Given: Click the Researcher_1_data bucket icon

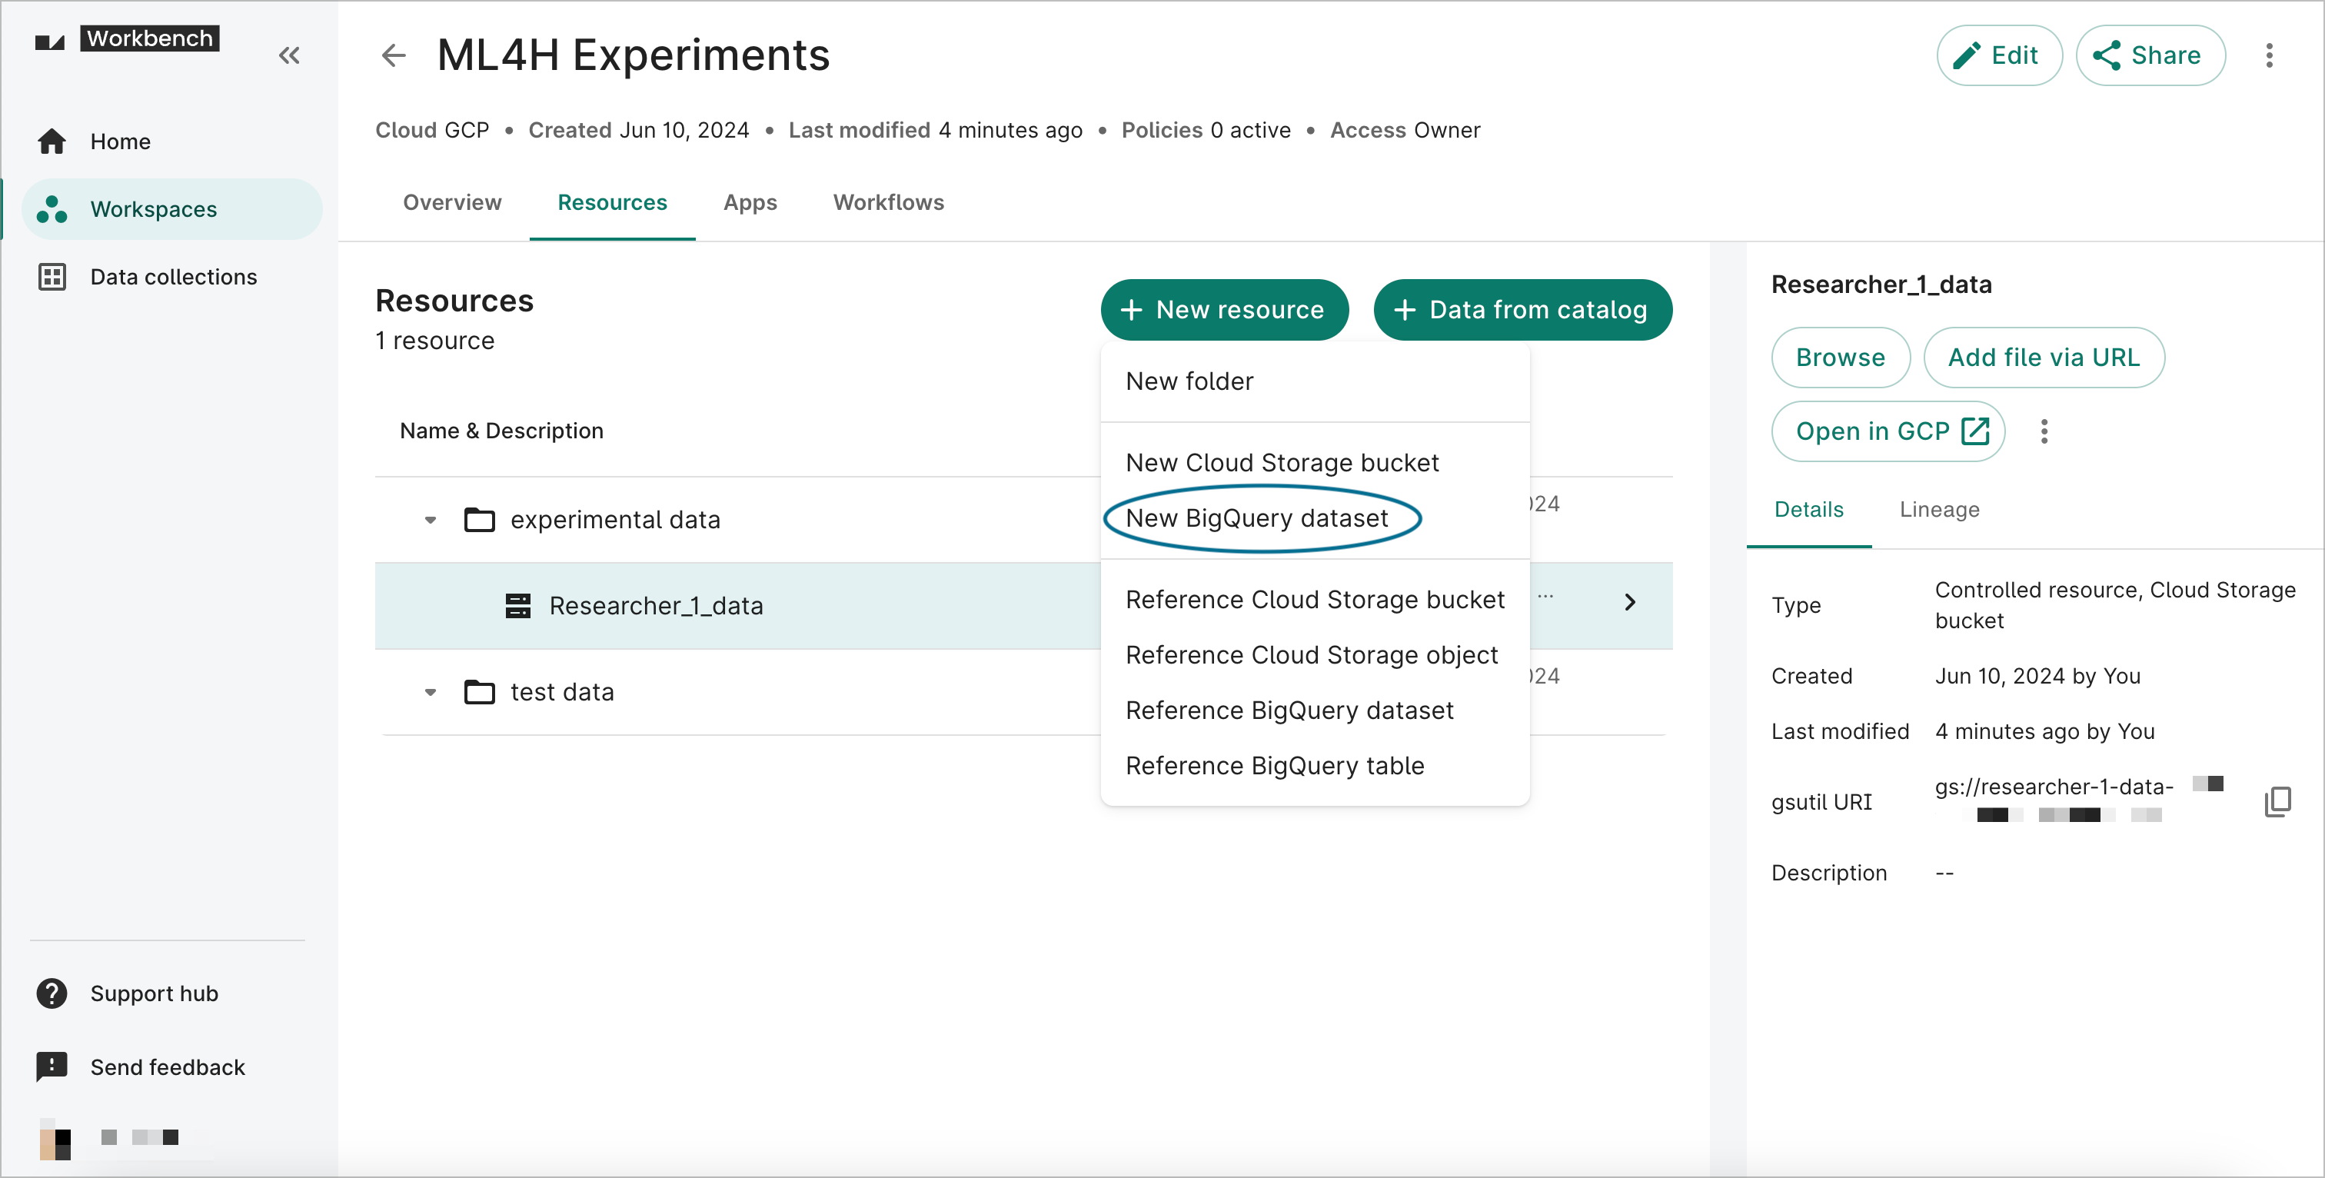Looking at the screenshot, I should [x=518, y=606].
